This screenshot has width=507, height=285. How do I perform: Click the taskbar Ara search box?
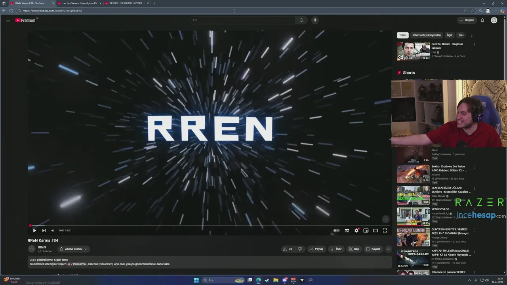pos(223,280)
